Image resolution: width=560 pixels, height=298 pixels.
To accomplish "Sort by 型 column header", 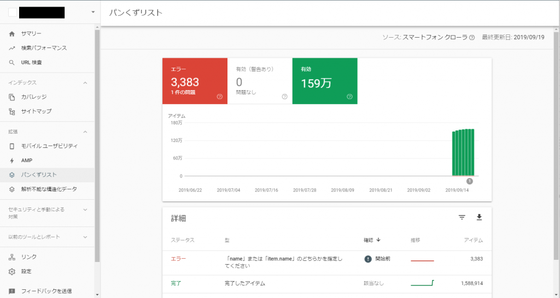I will (227, 240).
